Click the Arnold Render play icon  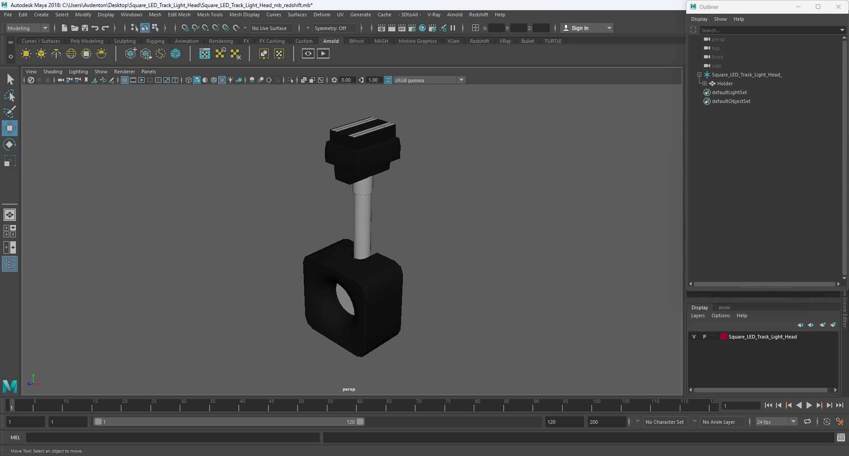pos(323,53)
